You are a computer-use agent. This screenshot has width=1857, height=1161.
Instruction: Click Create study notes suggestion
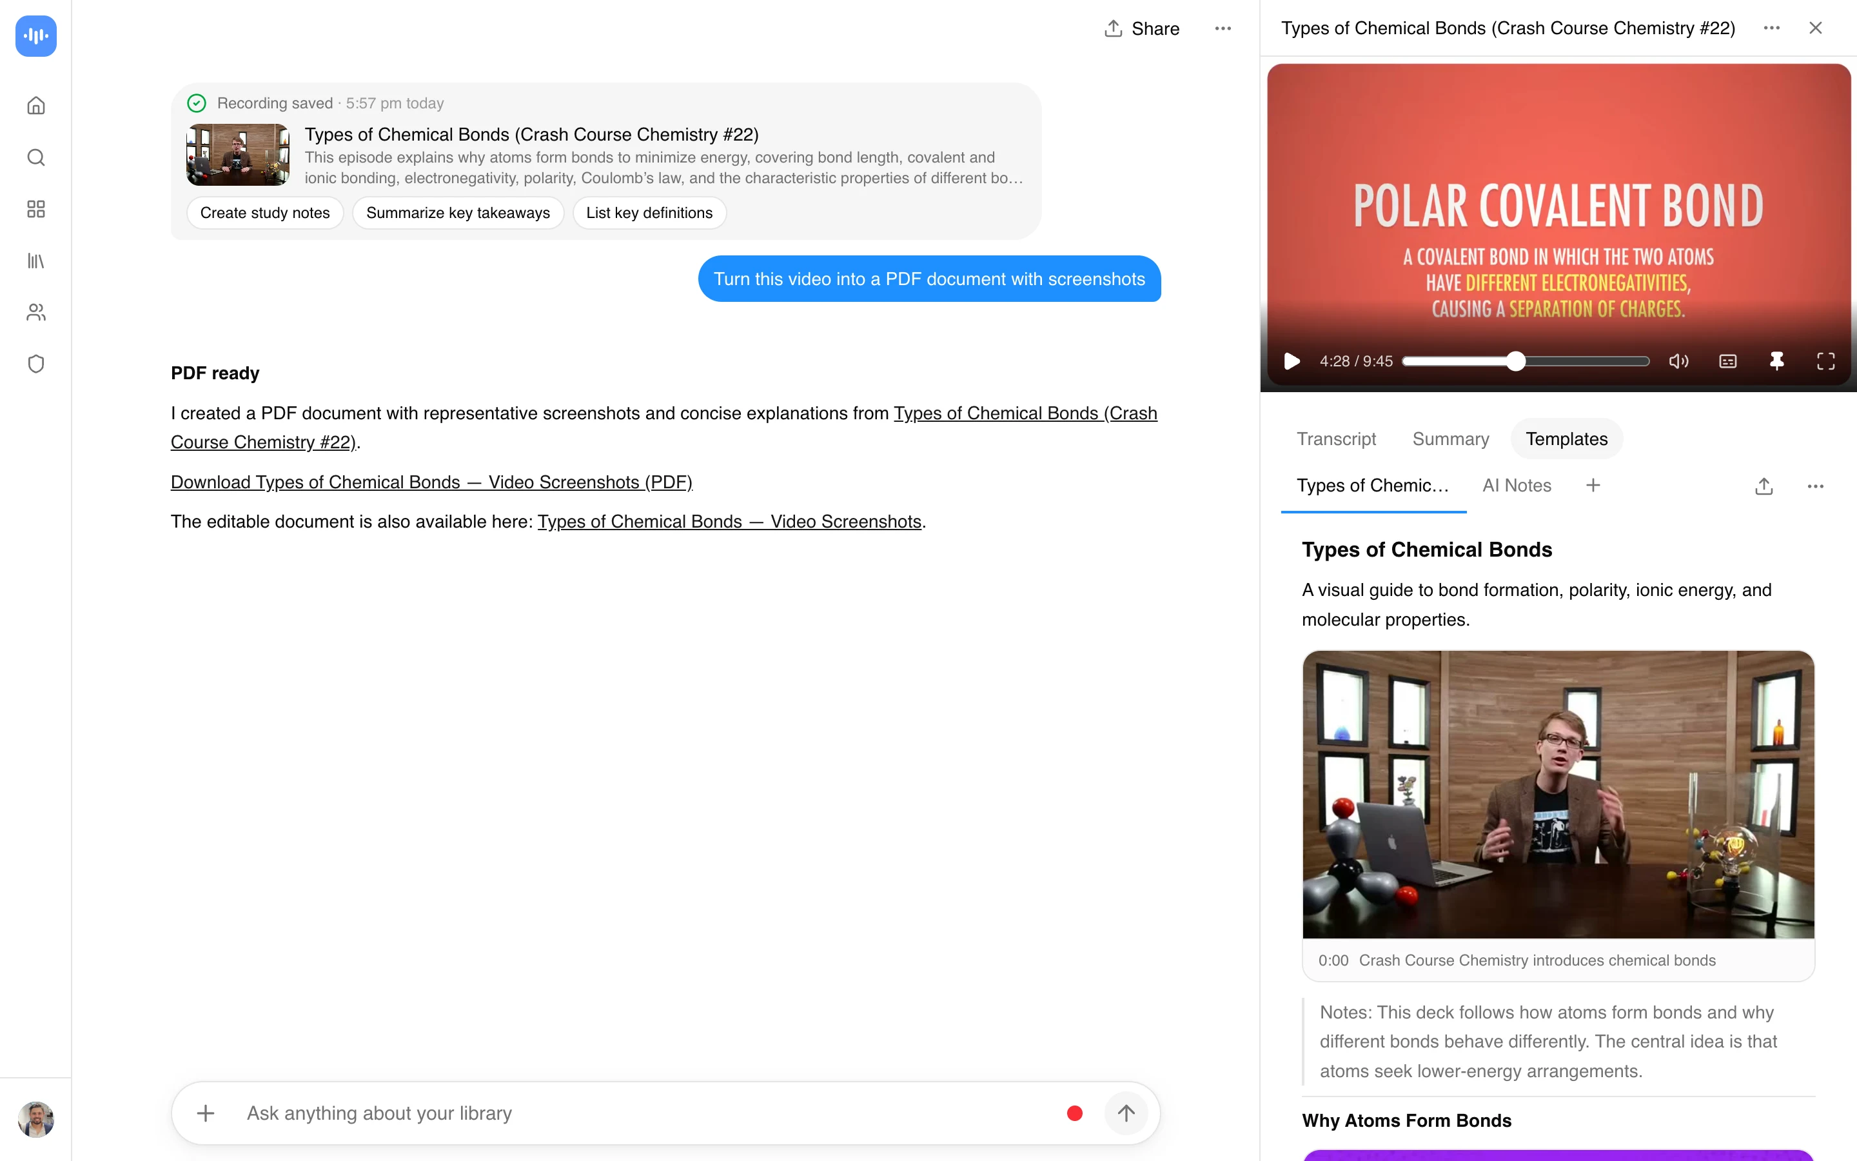[x=265, y=213]
